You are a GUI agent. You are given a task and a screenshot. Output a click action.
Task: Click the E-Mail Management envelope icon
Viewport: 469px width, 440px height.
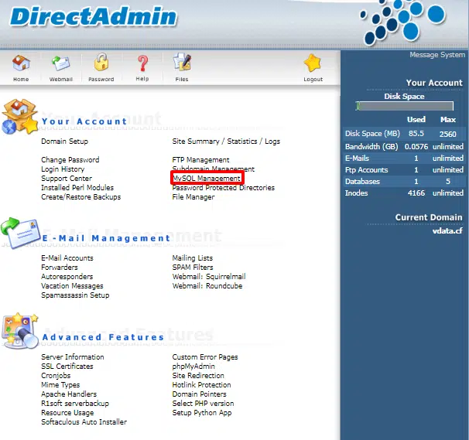20,233
